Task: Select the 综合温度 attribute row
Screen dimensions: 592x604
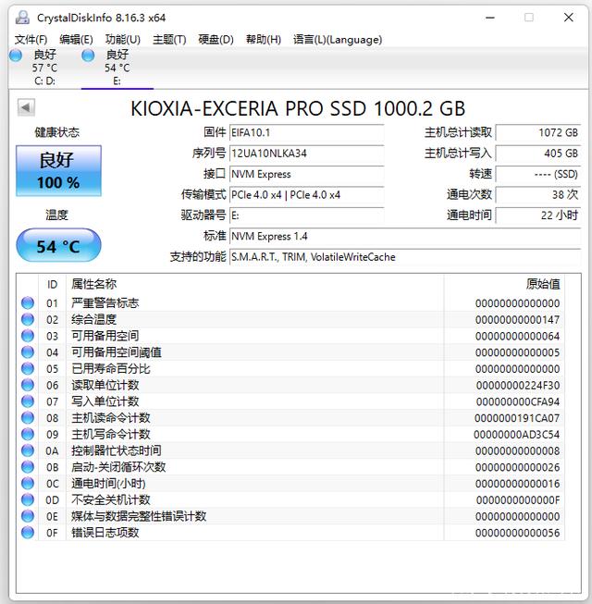Action: point(290,319)
